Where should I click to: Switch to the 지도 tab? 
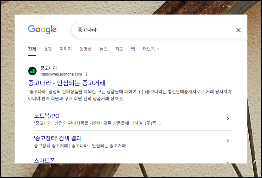point(119,49)
